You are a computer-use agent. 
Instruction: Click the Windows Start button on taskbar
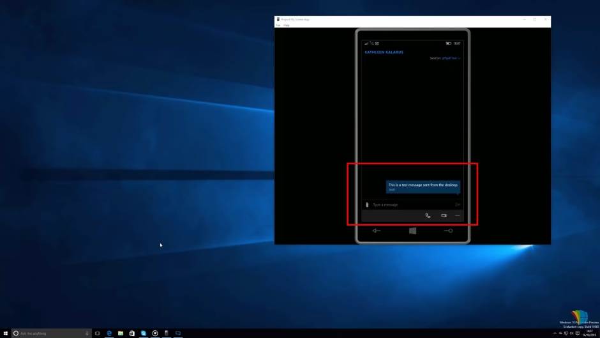(x=5, y=333)
